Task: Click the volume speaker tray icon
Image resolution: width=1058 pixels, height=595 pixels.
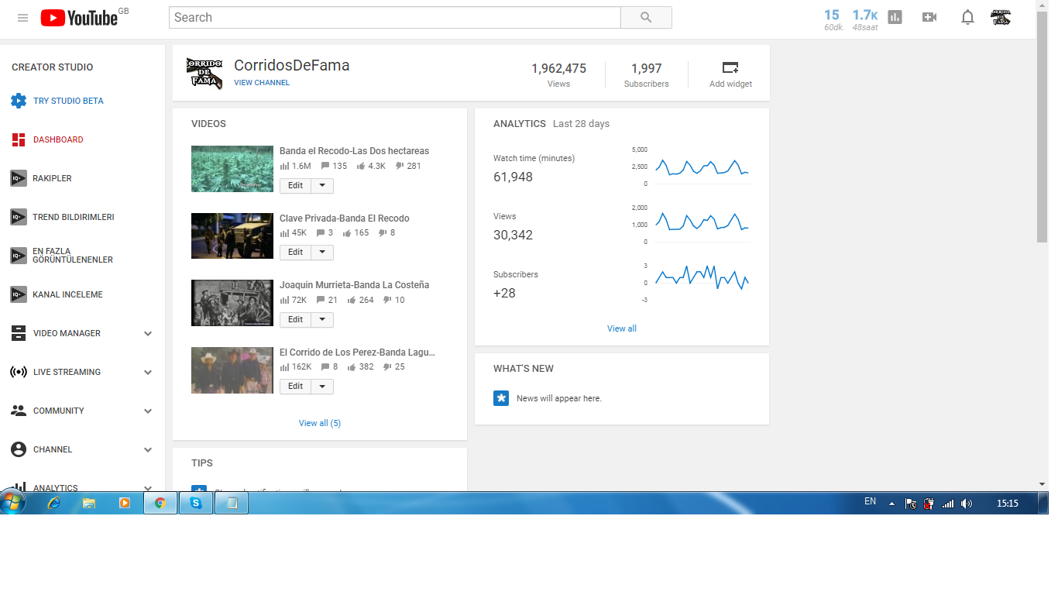Action: click(x=967, y=504)
